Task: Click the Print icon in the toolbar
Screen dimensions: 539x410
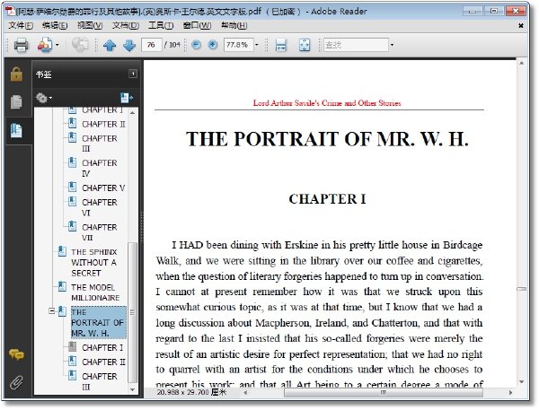Action: point(21,45)
